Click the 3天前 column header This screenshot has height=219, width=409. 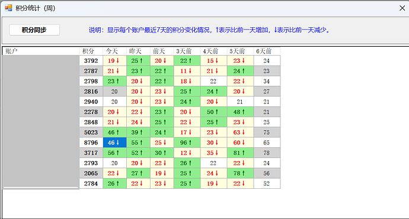tap(187, 51)
